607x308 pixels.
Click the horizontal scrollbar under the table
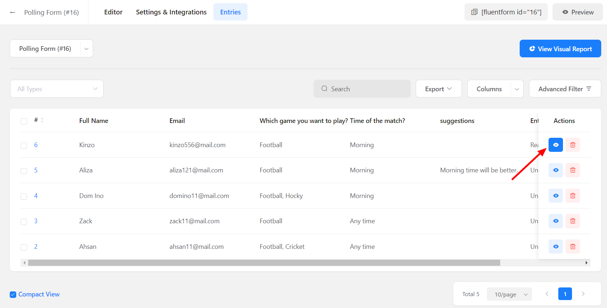[264, 263]
